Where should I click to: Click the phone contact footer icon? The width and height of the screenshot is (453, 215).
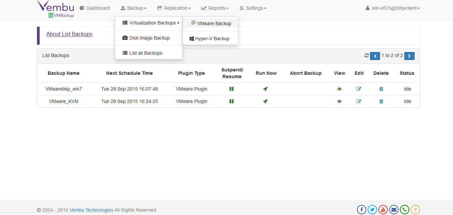(x=405, y=210)
